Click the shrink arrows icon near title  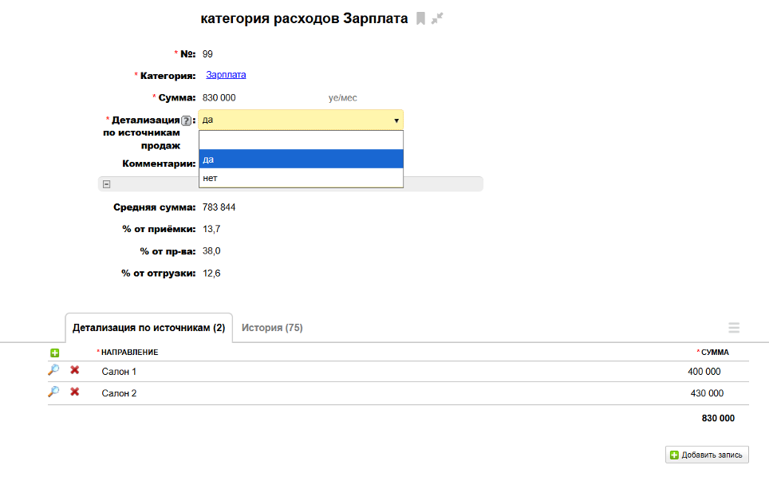[437, 18]
